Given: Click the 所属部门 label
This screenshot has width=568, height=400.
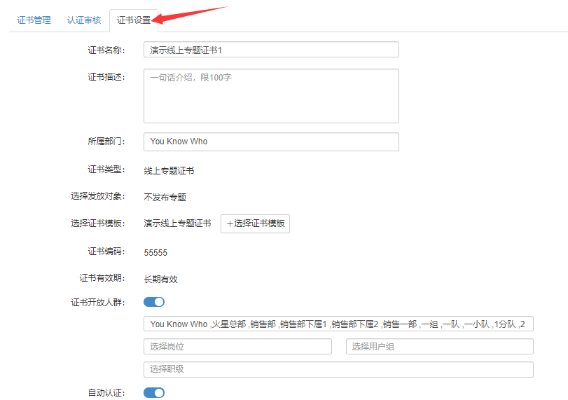Looking at the screenshot, I should (106, 141).
